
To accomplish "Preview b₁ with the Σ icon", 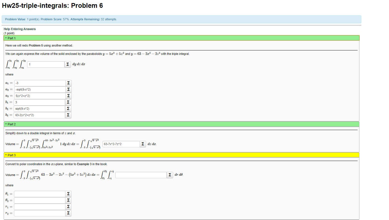I will (68, 102).
